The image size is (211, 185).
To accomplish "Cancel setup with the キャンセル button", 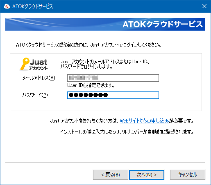I will (188, 175).
